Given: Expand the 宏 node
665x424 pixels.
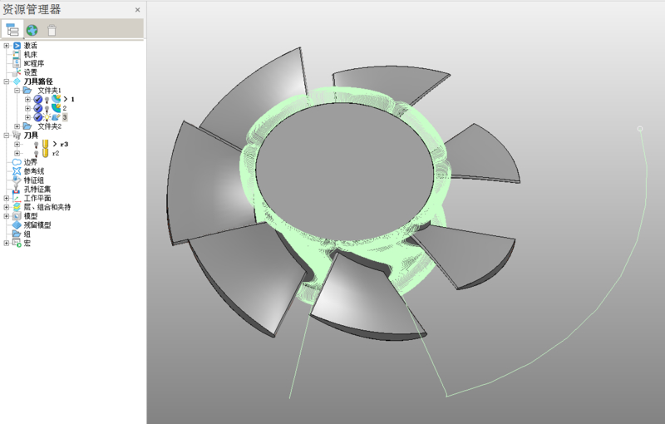Looking at the screenshot, I should pos(7,243).
